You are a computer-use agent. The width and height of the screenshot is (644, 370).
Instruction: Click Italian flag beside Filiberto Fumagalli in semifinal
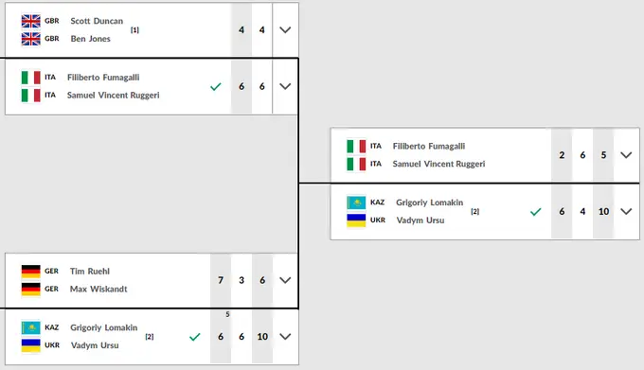coord(31,78)
